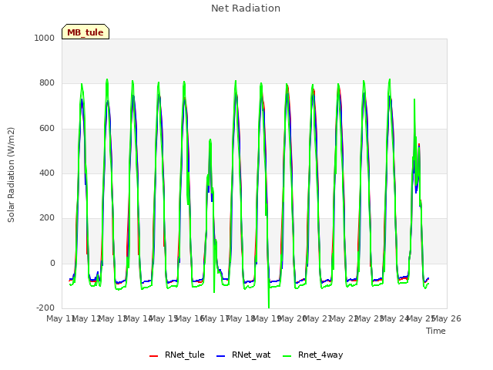This screenshot has width=493, height=370.
Task: Click the lower green peak on May 17
Action: [210, 140]
